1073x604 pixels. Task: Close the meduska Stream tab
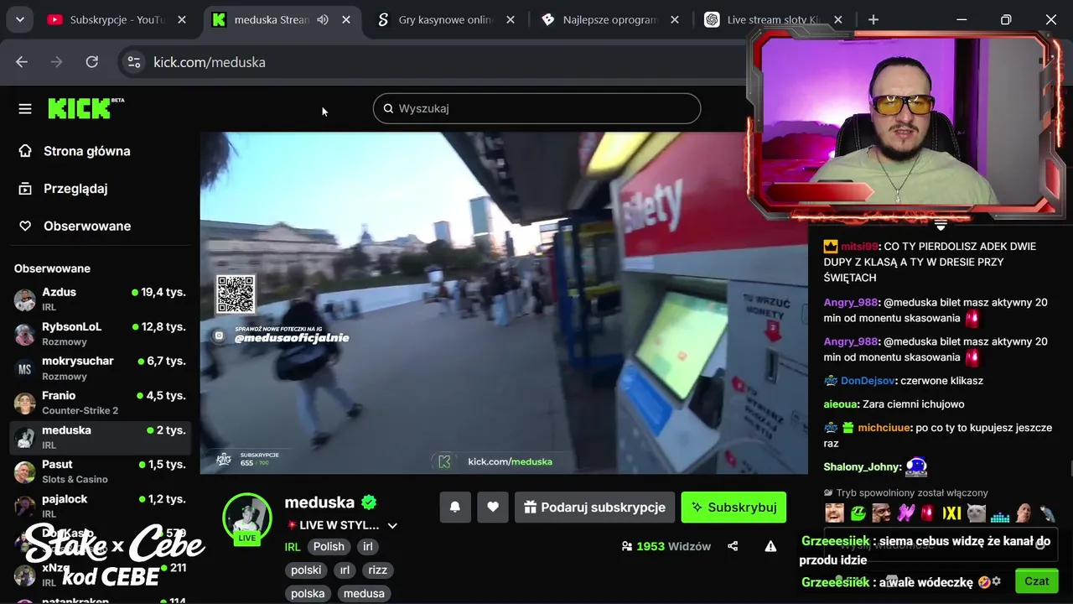[x=346, y=19]
